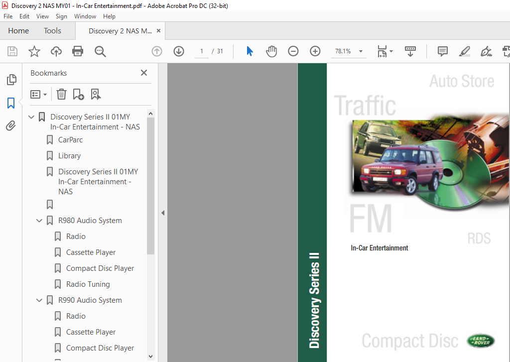The width and height of the screenshot is (510, 362).
Task: Close the Bookmarks panel
Action: 144,73
